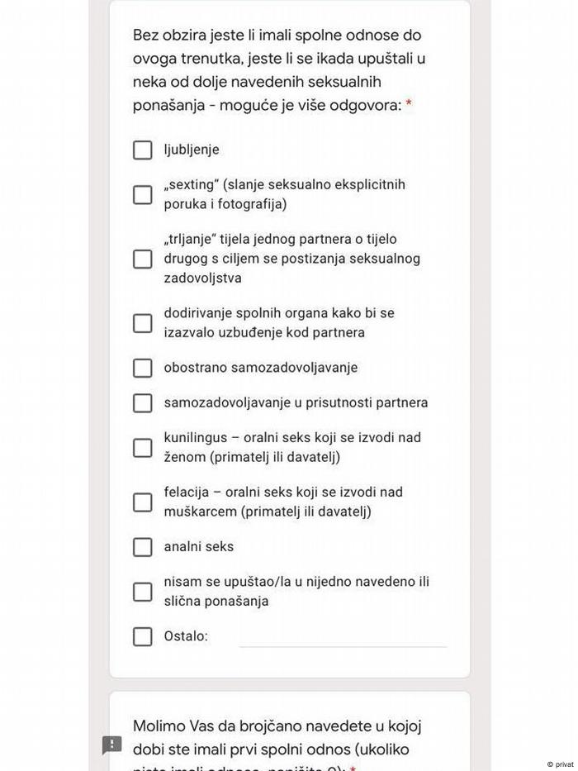Select the "kunilingus" checkbox
The height and width of the screenshot is (771, 578).
coord(143,447)
